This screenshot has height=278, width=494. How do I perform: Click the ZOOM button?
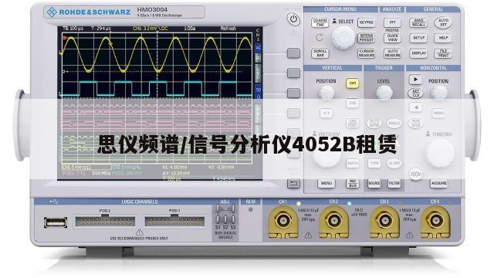415,174
